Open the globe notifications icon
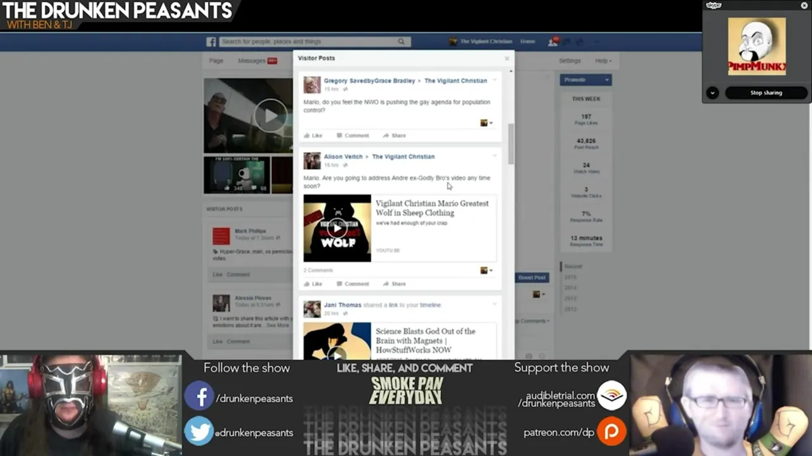 click(581, 42)
